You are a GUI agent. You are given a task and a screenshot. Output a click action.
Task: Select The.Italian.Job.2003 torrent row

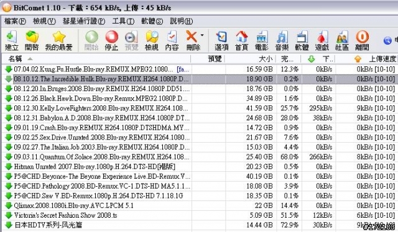[x=200, y=147]
